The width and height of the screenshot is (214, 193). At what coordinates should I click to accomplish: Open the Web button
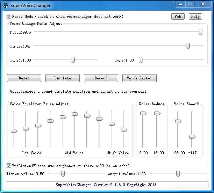178,16
